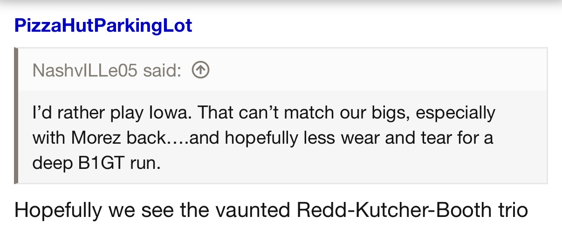Click the up-arrow jump-to-original-post icon
This screenshot has width=562, height=251.
click(x=200, y=70)
